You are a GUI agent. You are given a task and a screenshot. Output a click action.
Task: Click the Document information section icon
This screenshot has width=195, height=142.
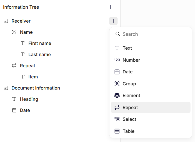tap(6, 88)
